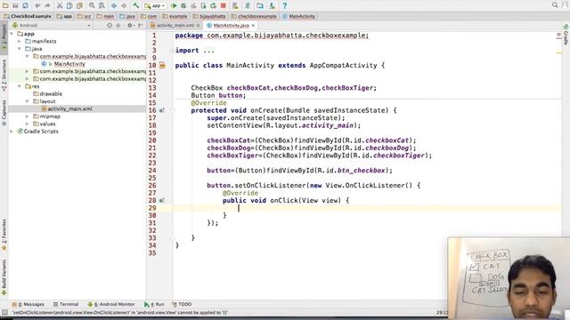Select activity_main.xml in project tree
This screenshot has width=570, height=320.
click(x=69, y=108)
